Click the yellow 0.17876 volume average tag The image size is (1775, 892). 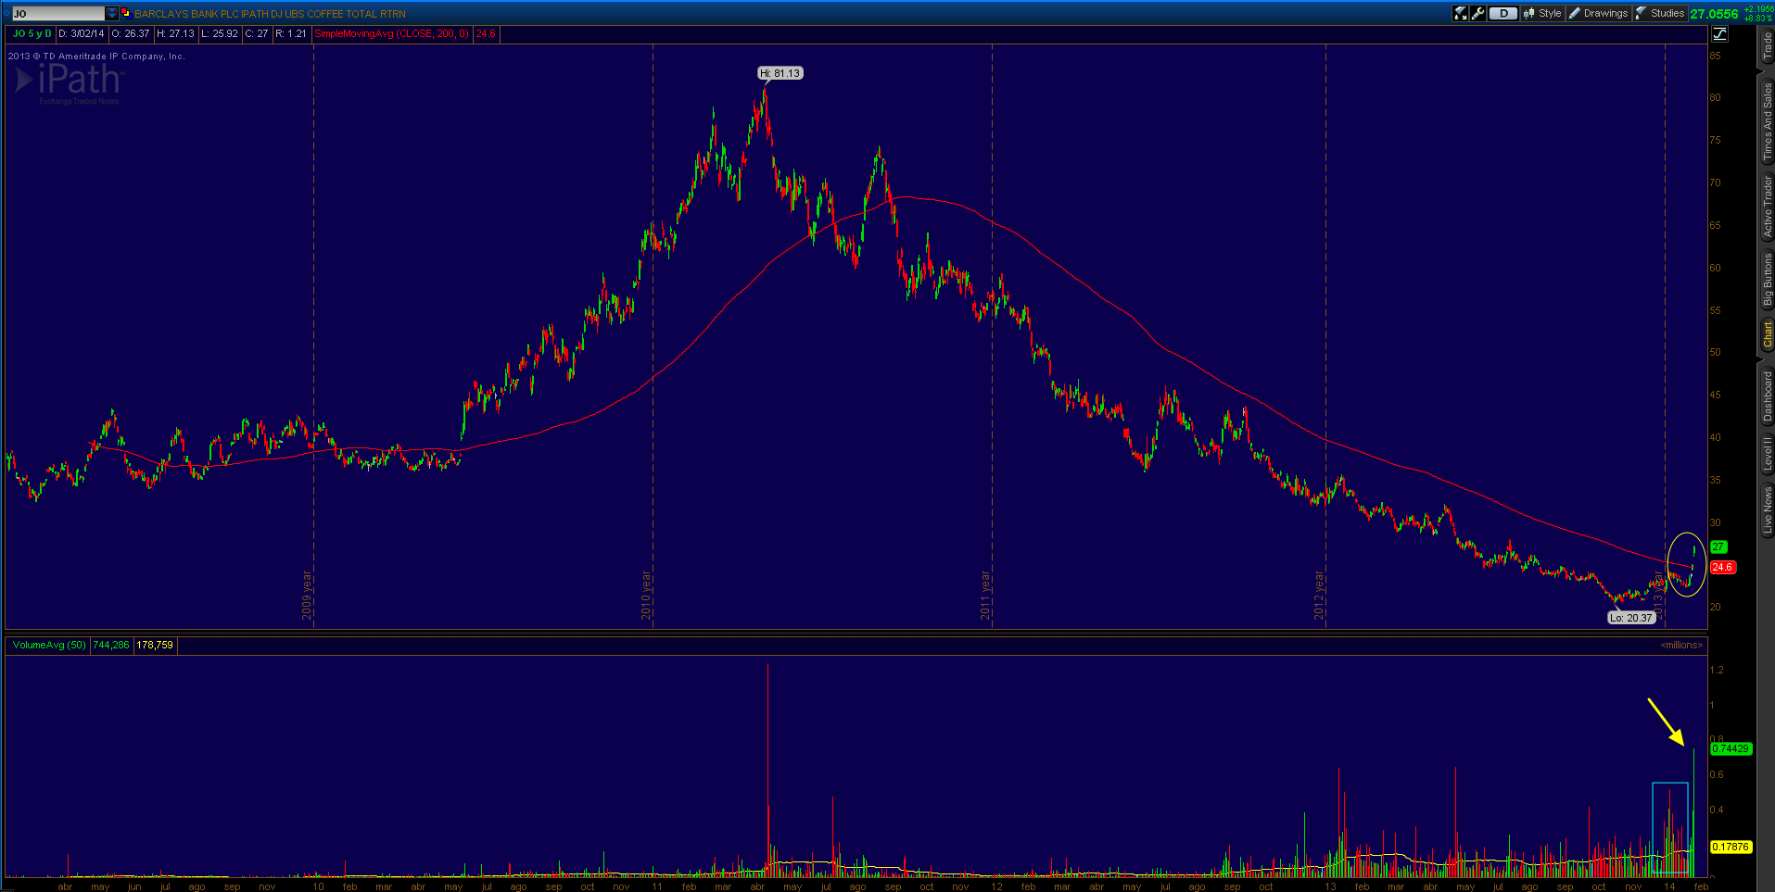[1731, 847]
